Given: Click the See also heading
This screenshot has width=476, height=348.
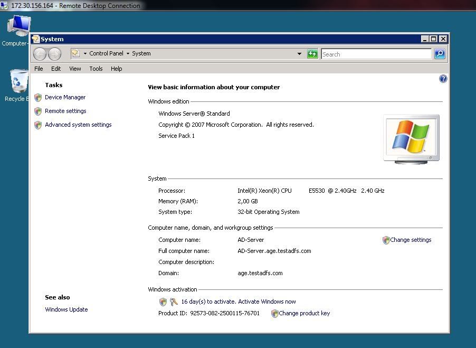Looking at the screenshot, I should [x=58, y=297].
